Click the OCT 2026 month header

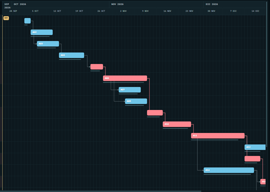[20, 4]
